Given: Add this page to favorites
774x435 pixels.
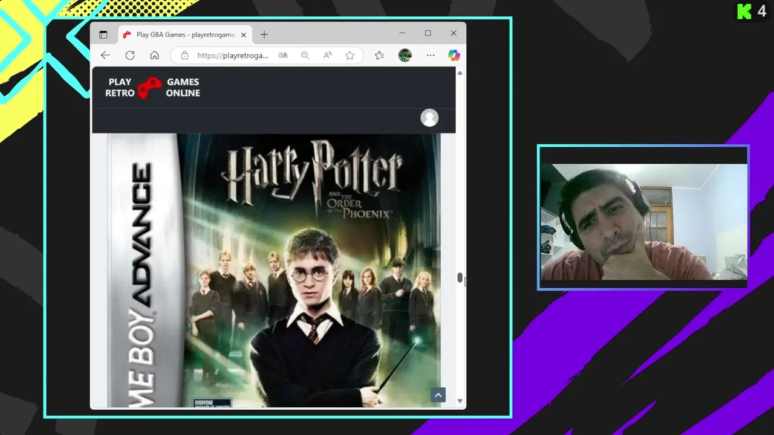Looking at the screenshot, I should [350, 55].
